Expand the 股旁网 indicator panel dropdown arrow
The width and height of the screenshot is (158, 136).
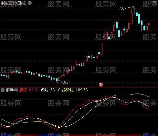(3, 90)
